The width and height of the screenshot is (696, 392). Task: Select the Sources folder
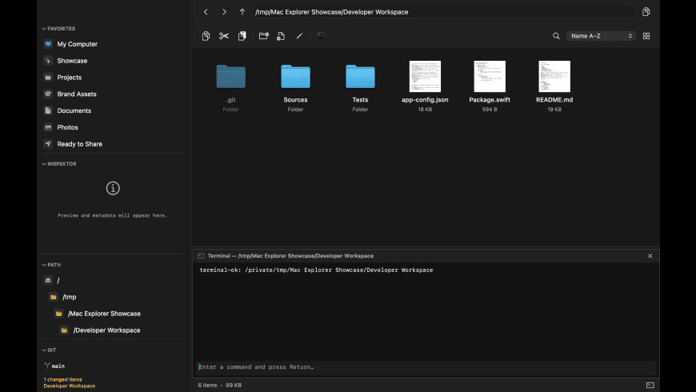pos(296,86)
